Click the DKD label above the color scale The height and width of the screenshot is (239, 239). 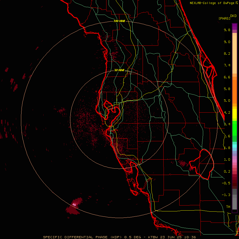coord(233,16)
